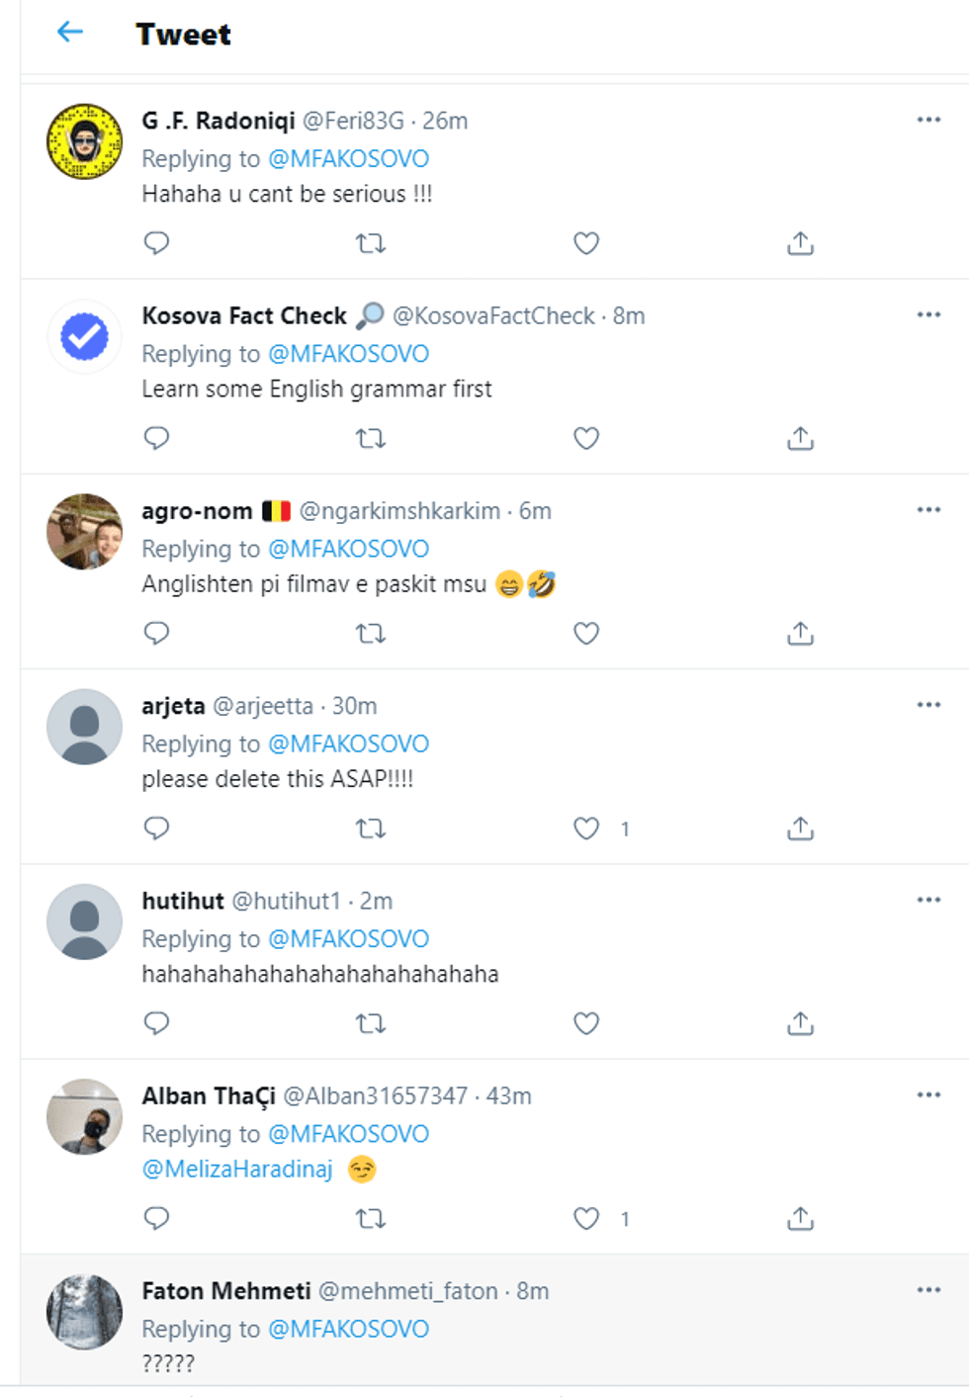
Task: Open Kosova Fact Check's profile picture
Action: pos(85,336)
